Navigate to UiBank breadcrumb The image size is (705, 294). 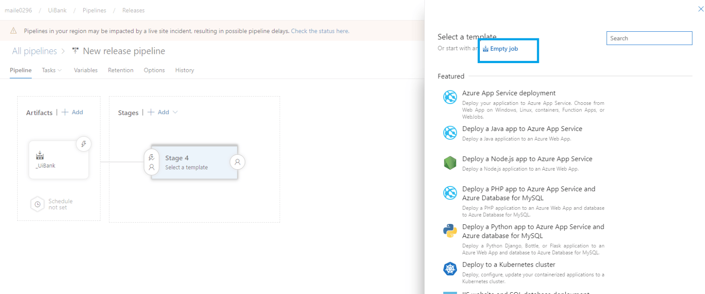tap(57, 10)
